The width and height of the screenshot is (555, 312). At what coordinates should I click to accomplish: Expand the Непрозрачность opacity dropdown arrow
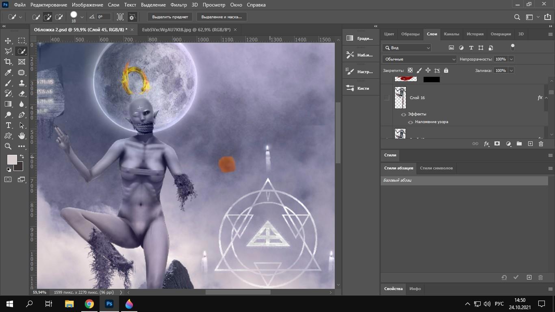pyautogui.click(x=511, y=59)
